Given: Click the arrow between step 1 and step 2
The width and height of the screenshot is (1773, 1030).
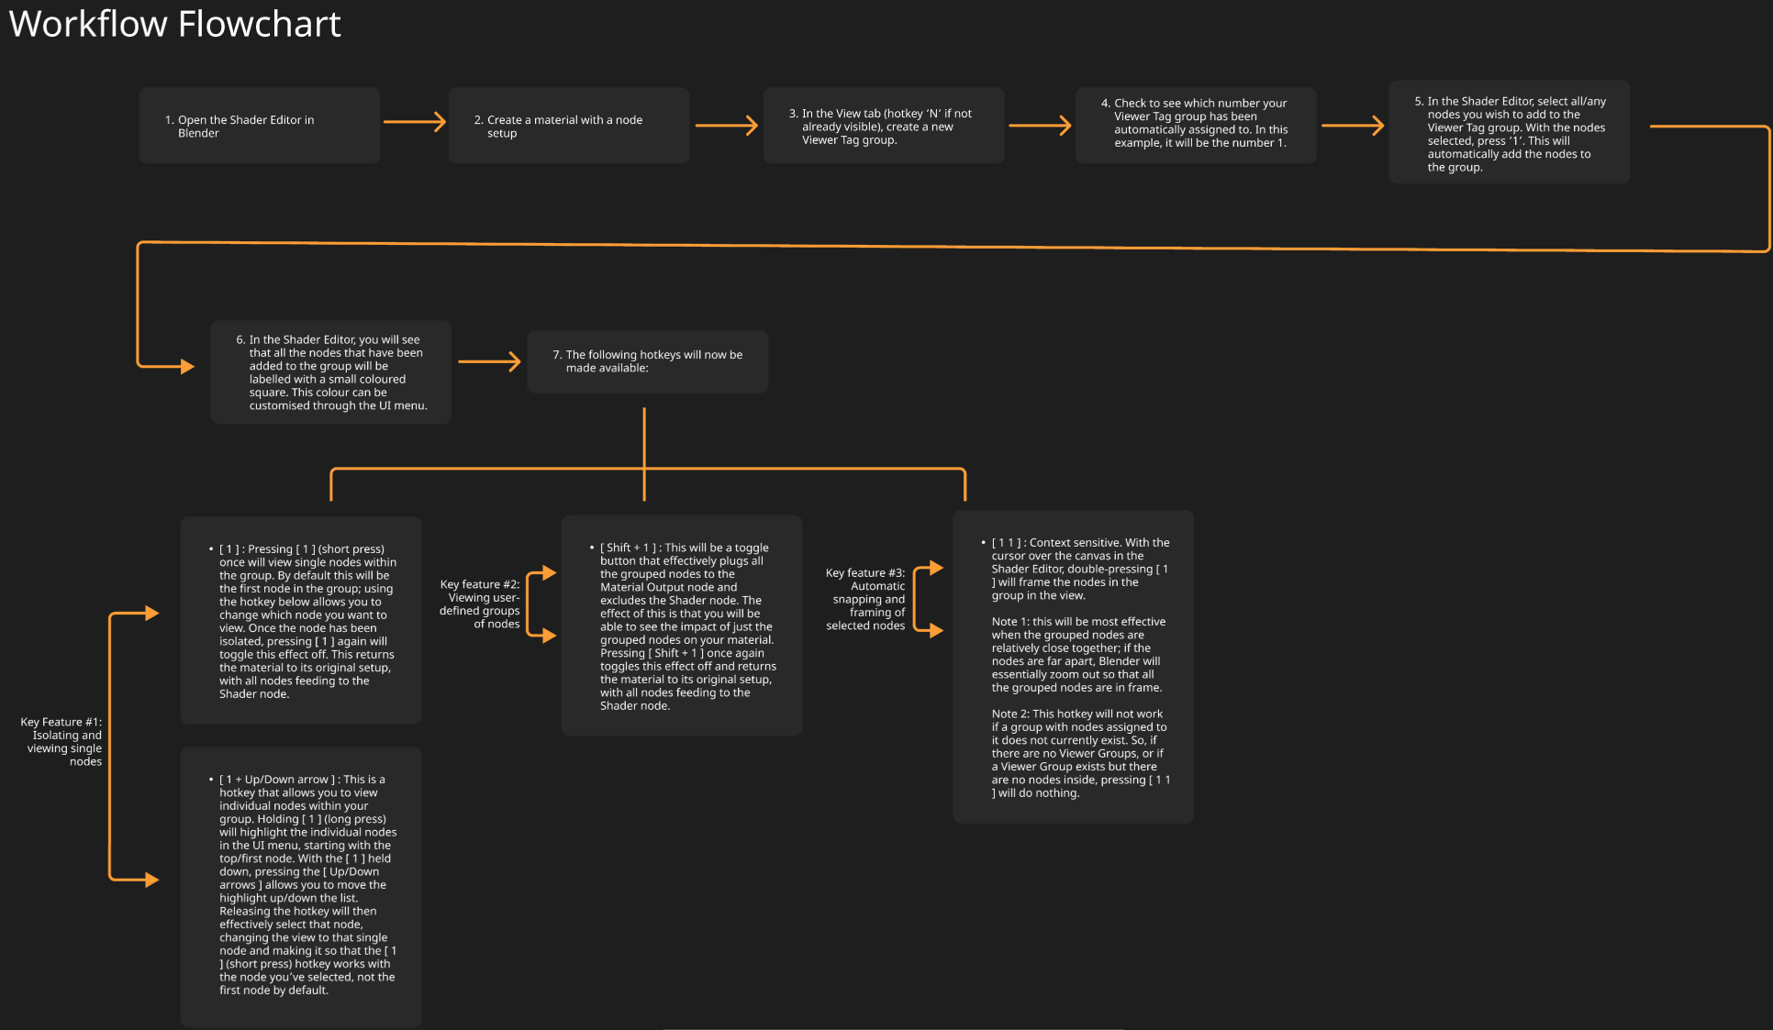Looking at the screenshot, I should [x=415, y=122].
